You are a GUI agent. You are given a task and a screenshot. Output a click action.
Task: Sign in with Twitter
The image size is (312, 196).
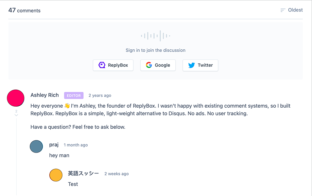click(x=200, y=65)
